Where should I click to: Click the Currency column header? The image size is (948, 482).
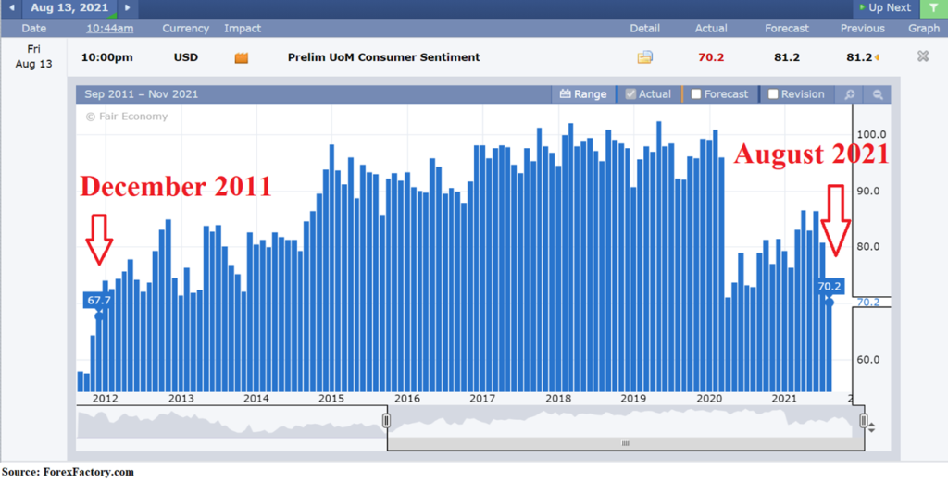[185, 29]
